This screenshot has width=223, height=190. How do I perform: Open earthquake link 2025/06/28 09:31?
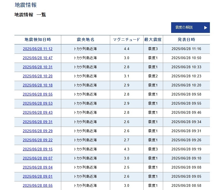[x=38, y=122]
